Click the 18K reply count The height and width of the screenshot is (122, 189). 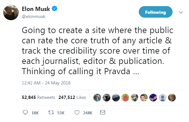point(35,113)
